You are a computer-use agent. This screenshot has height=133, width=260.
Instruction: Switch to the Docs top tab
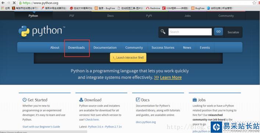click(x=110, y=16)
